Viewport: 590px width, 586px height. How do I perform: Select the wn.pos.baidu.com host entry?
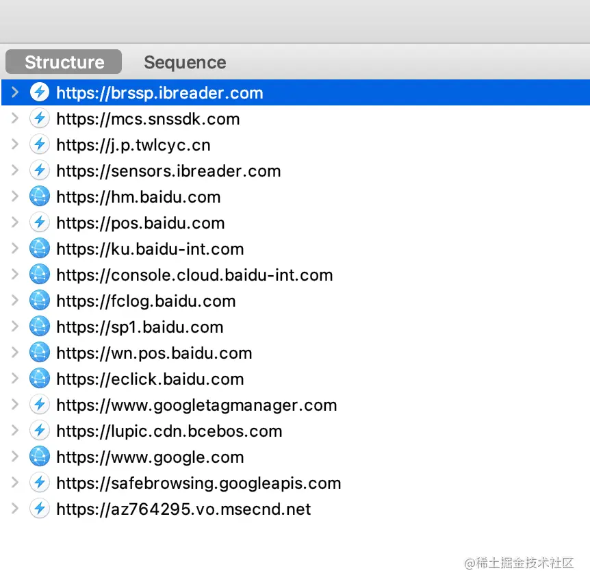click(x=154, y=353)
